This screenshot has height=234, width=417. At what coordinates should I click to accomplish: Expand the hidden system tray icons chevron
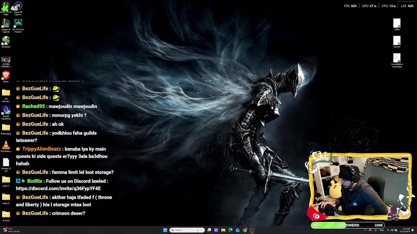[x=365, y=230]
